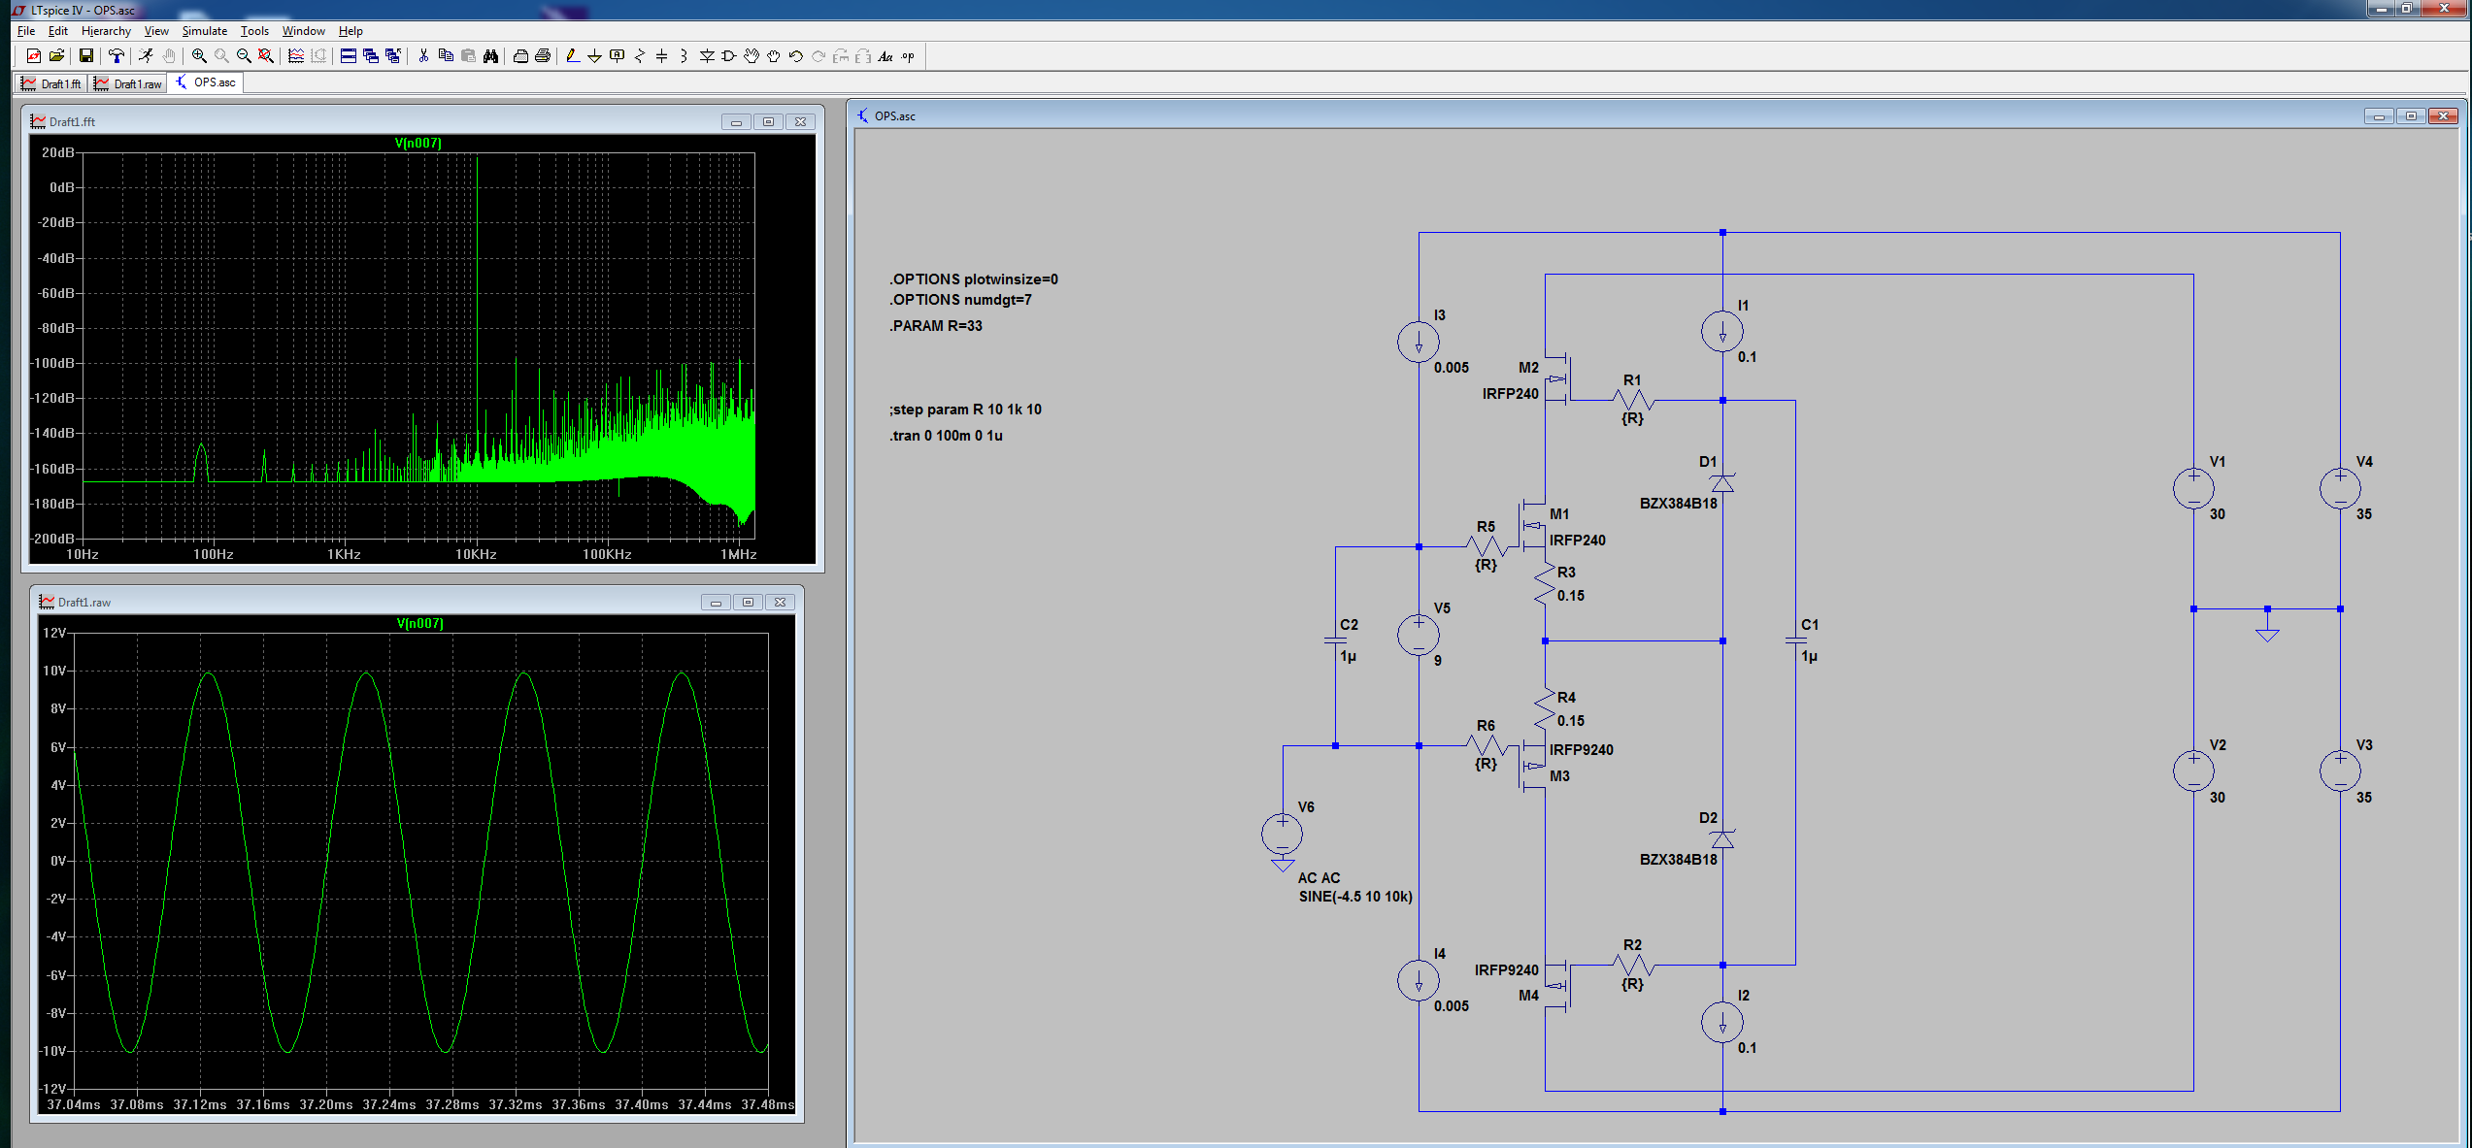Screen dimensions: 2472x1148
Task: Select the Diode component tool
Action: pyautogui.click(x=707, y=56)
